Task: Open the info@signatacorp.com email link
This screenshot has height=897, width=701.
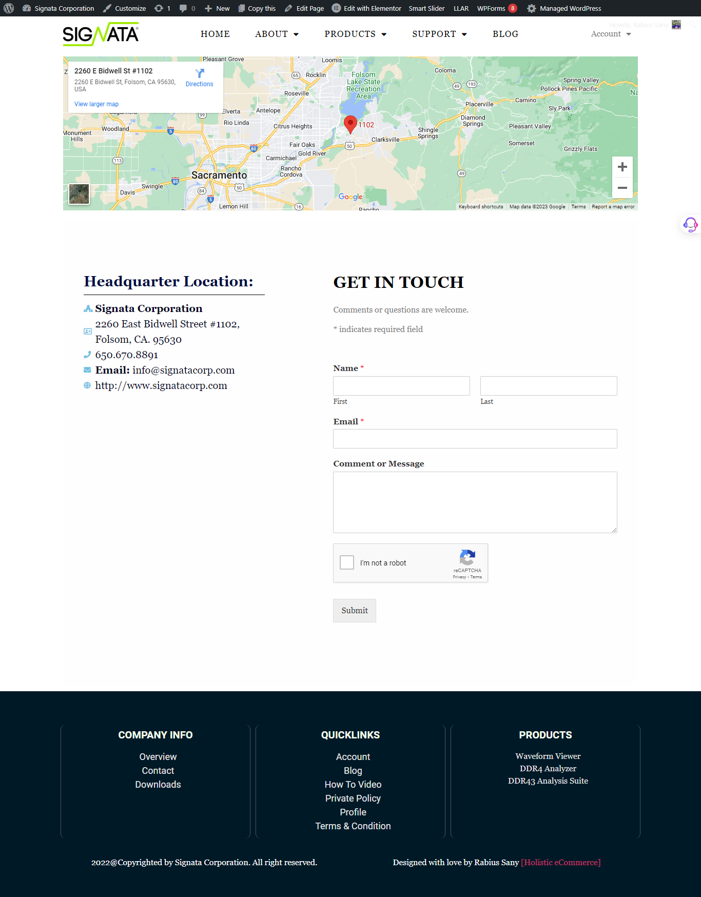Action: pos(183,370)
